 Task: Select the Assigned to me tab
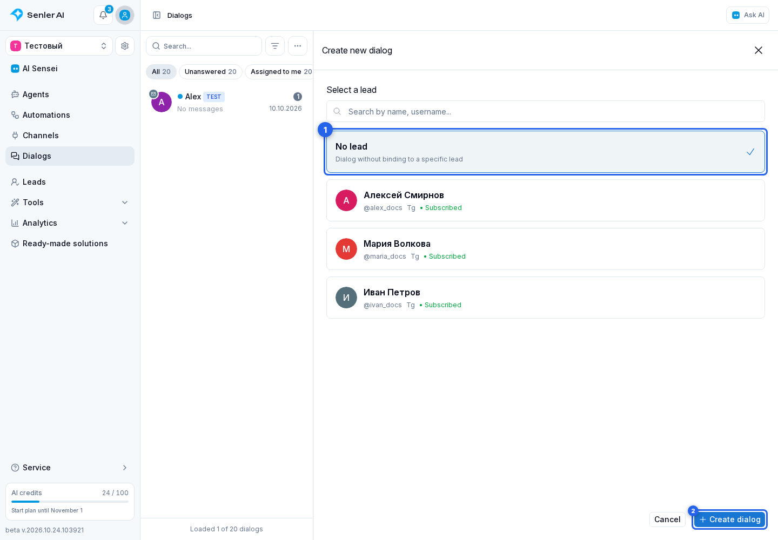pos(279,72)
